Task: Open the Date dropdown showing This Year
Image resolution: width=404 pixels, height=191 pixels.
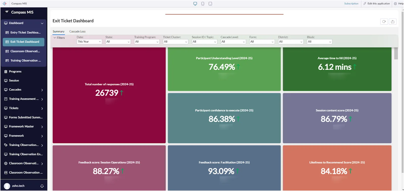Action: [x=89, y=42]
